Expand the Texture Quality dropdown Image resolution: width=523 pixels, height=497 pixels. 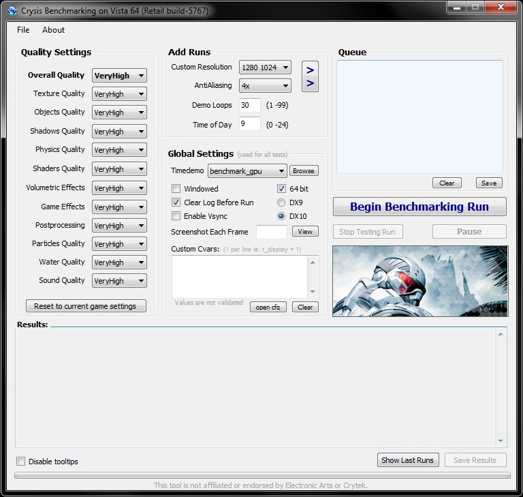[x=119, y=94]
